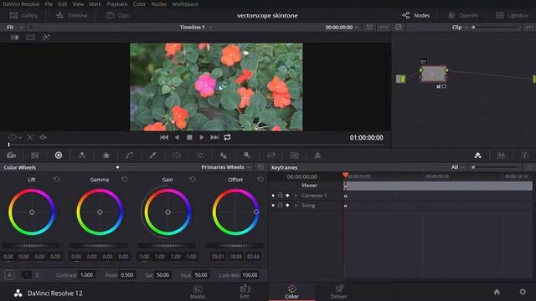Select node 01 in the node graph
The image size is (536, 301).
tap(434, 74)
